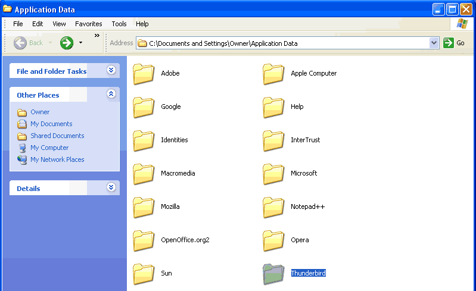The height and width of the screenshot is (291, 476).
Task: Open the Apple Computer folder icon
Action: click(x=273, y=74)
